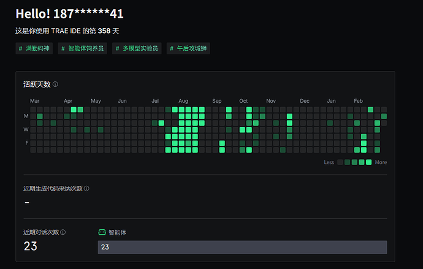Click the Hello! 187******41 greeting heading
This screenshot has height=269, width=423.
click(x=70, y=14)
